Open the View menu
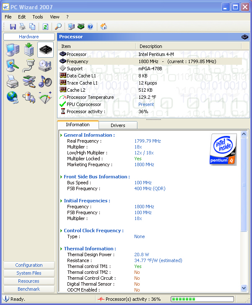 [55, 17]
